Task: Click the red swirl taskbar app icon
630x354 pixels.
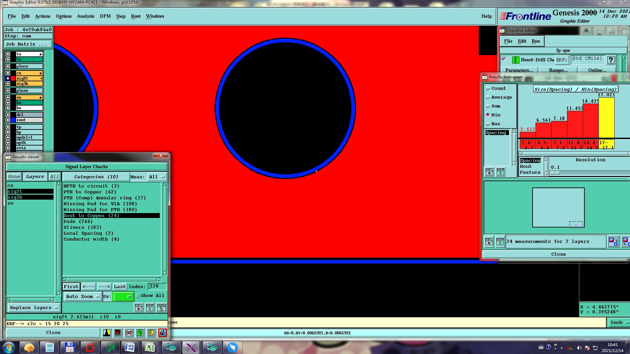Action: click(90, 347)
